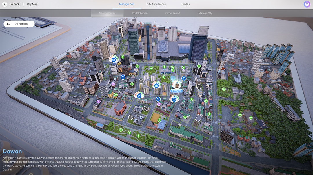Open the profile avatar in the top-right corner
The height and width of the screenshot is (175, 313).
pos(307,4)
